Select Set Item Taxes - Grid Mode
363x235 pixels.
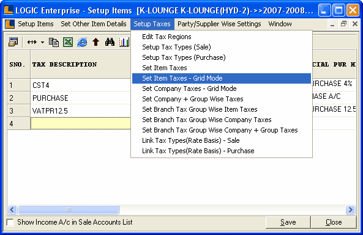pyautogui.click(x=222, y=78)
